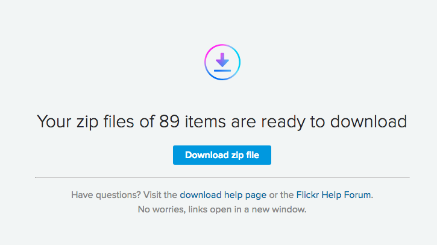Click the circular download icon
The image size is (437, 245).
point(222,62)
